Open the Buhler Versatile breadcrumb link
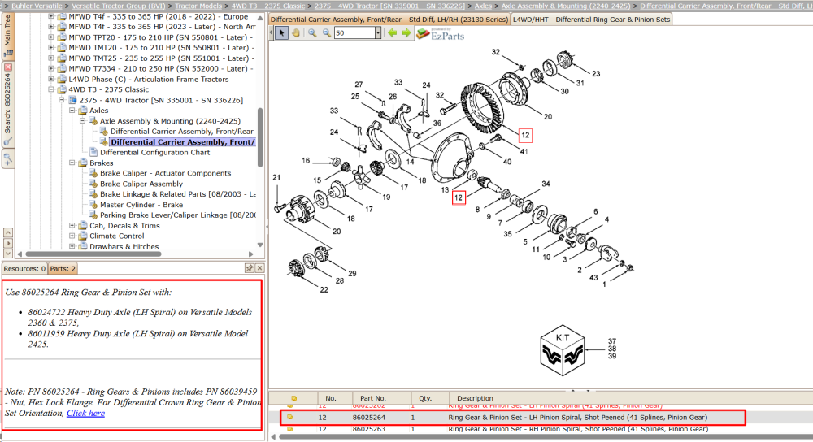The image size is (813, 442). (37, 6)
